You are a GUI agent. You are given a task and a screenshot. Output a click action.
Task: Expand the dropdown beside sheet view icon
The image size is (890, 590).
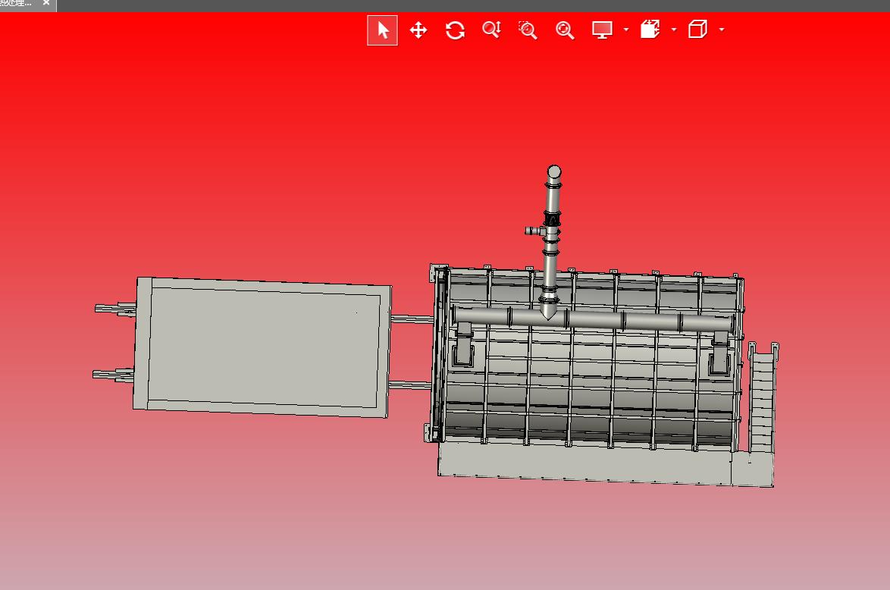pyautogui.click(x=674, y=30)
